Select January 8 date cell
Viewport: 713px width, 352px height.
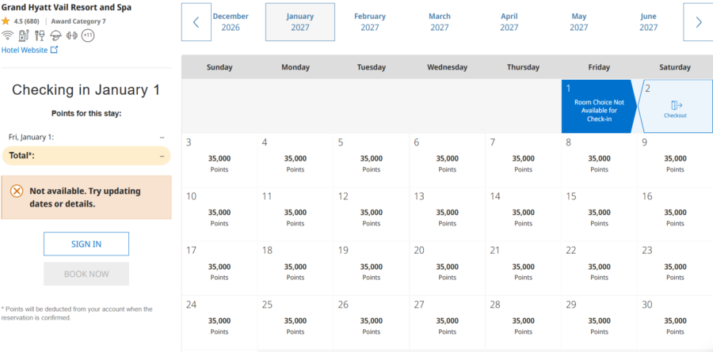pyautogui.click(x=599, y=160)
